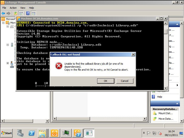The height and width of the screenshot is (138, 184).
Task: Toggle the action pane toolbar icon
Action: [33, 13]
